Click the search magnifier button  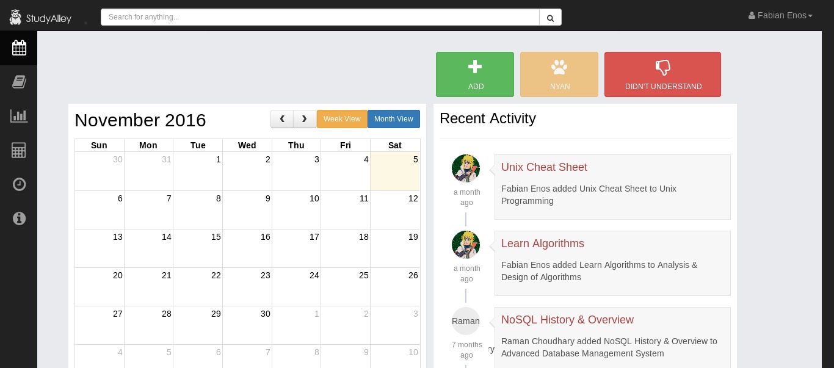pyautogui.click(x=550, y=18)
